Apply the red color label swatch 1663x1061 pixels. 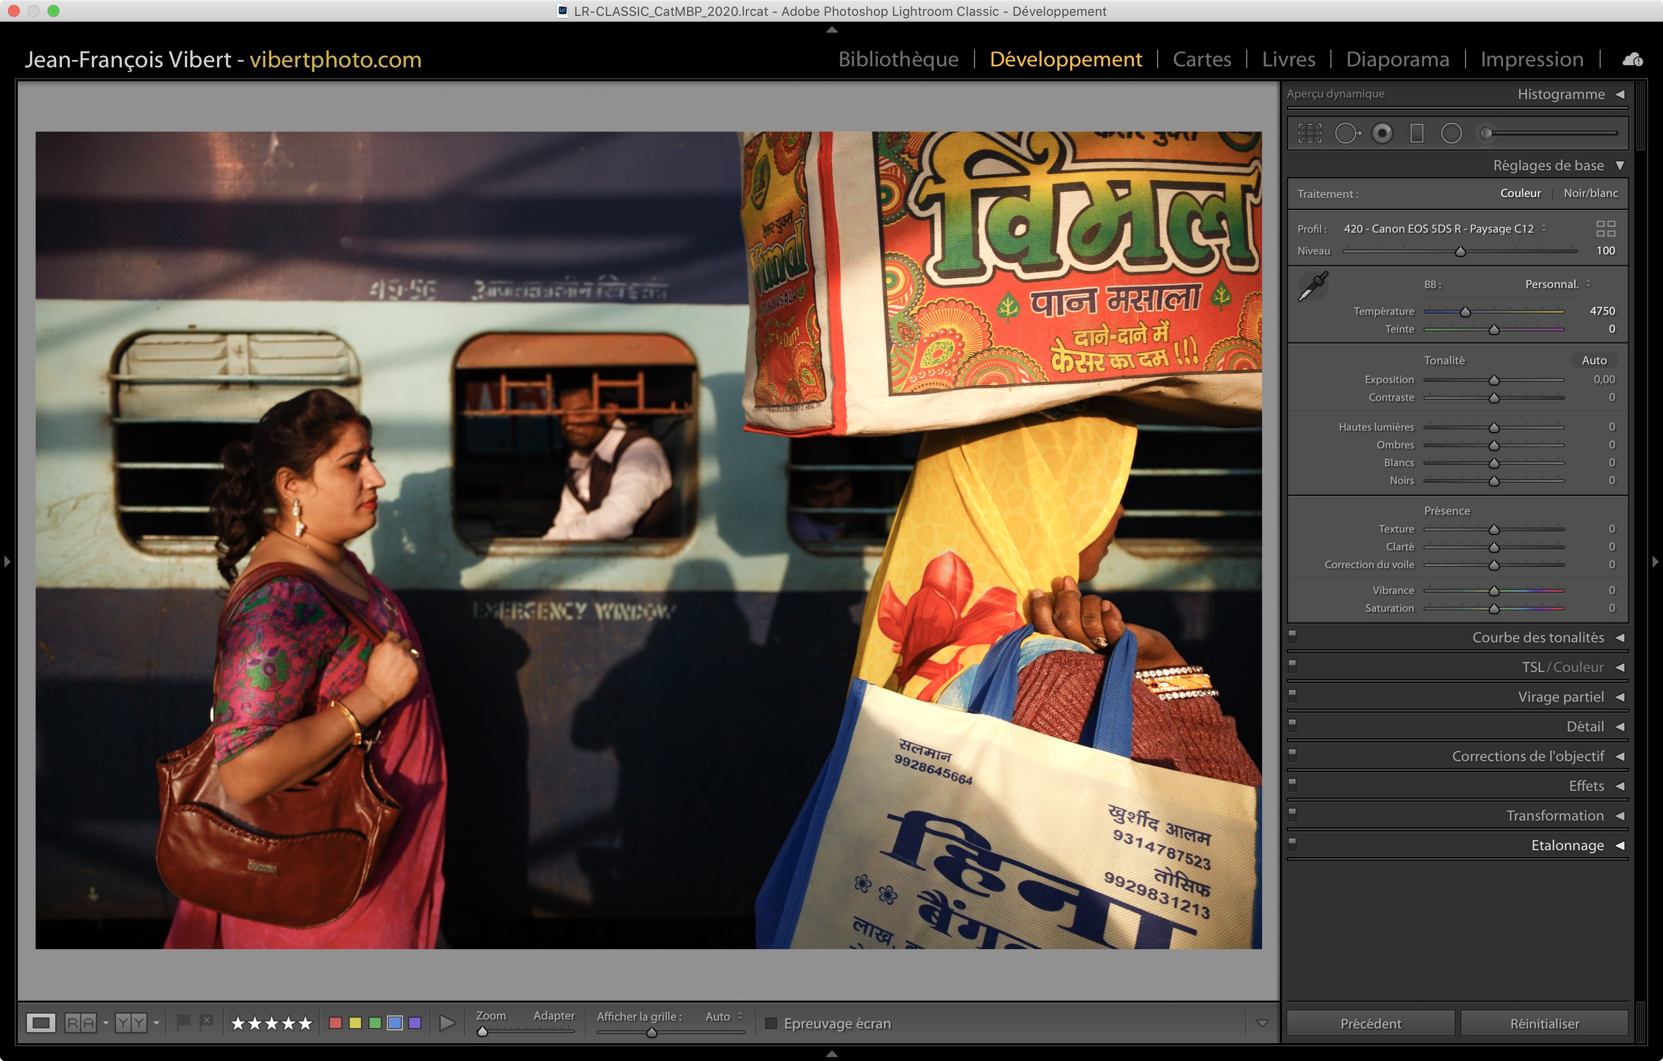click(x=336, y=1023)
